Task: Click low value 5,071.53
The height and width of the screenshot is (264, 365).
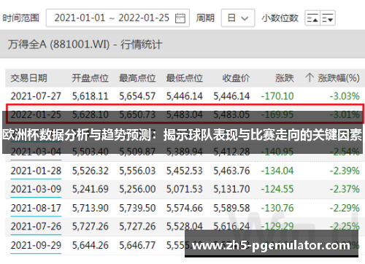Action: coord(185,189)
